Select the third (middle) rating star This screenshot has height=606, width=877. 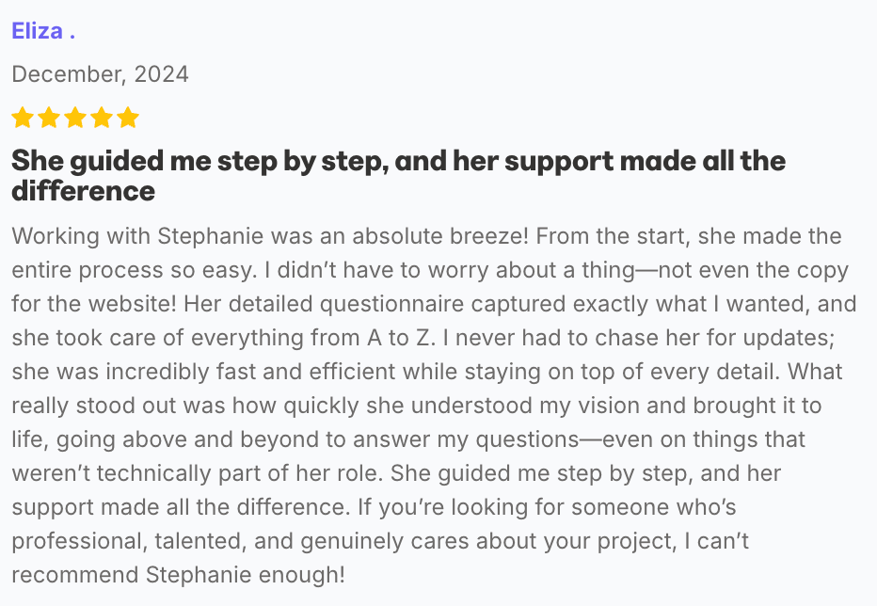coord(74,118)
